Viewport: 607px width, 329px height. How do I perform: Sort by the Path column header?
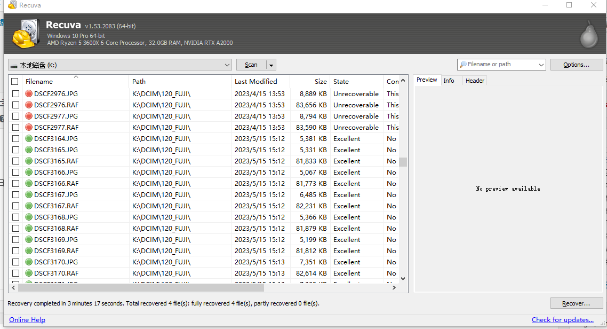[x=180, y=81]
